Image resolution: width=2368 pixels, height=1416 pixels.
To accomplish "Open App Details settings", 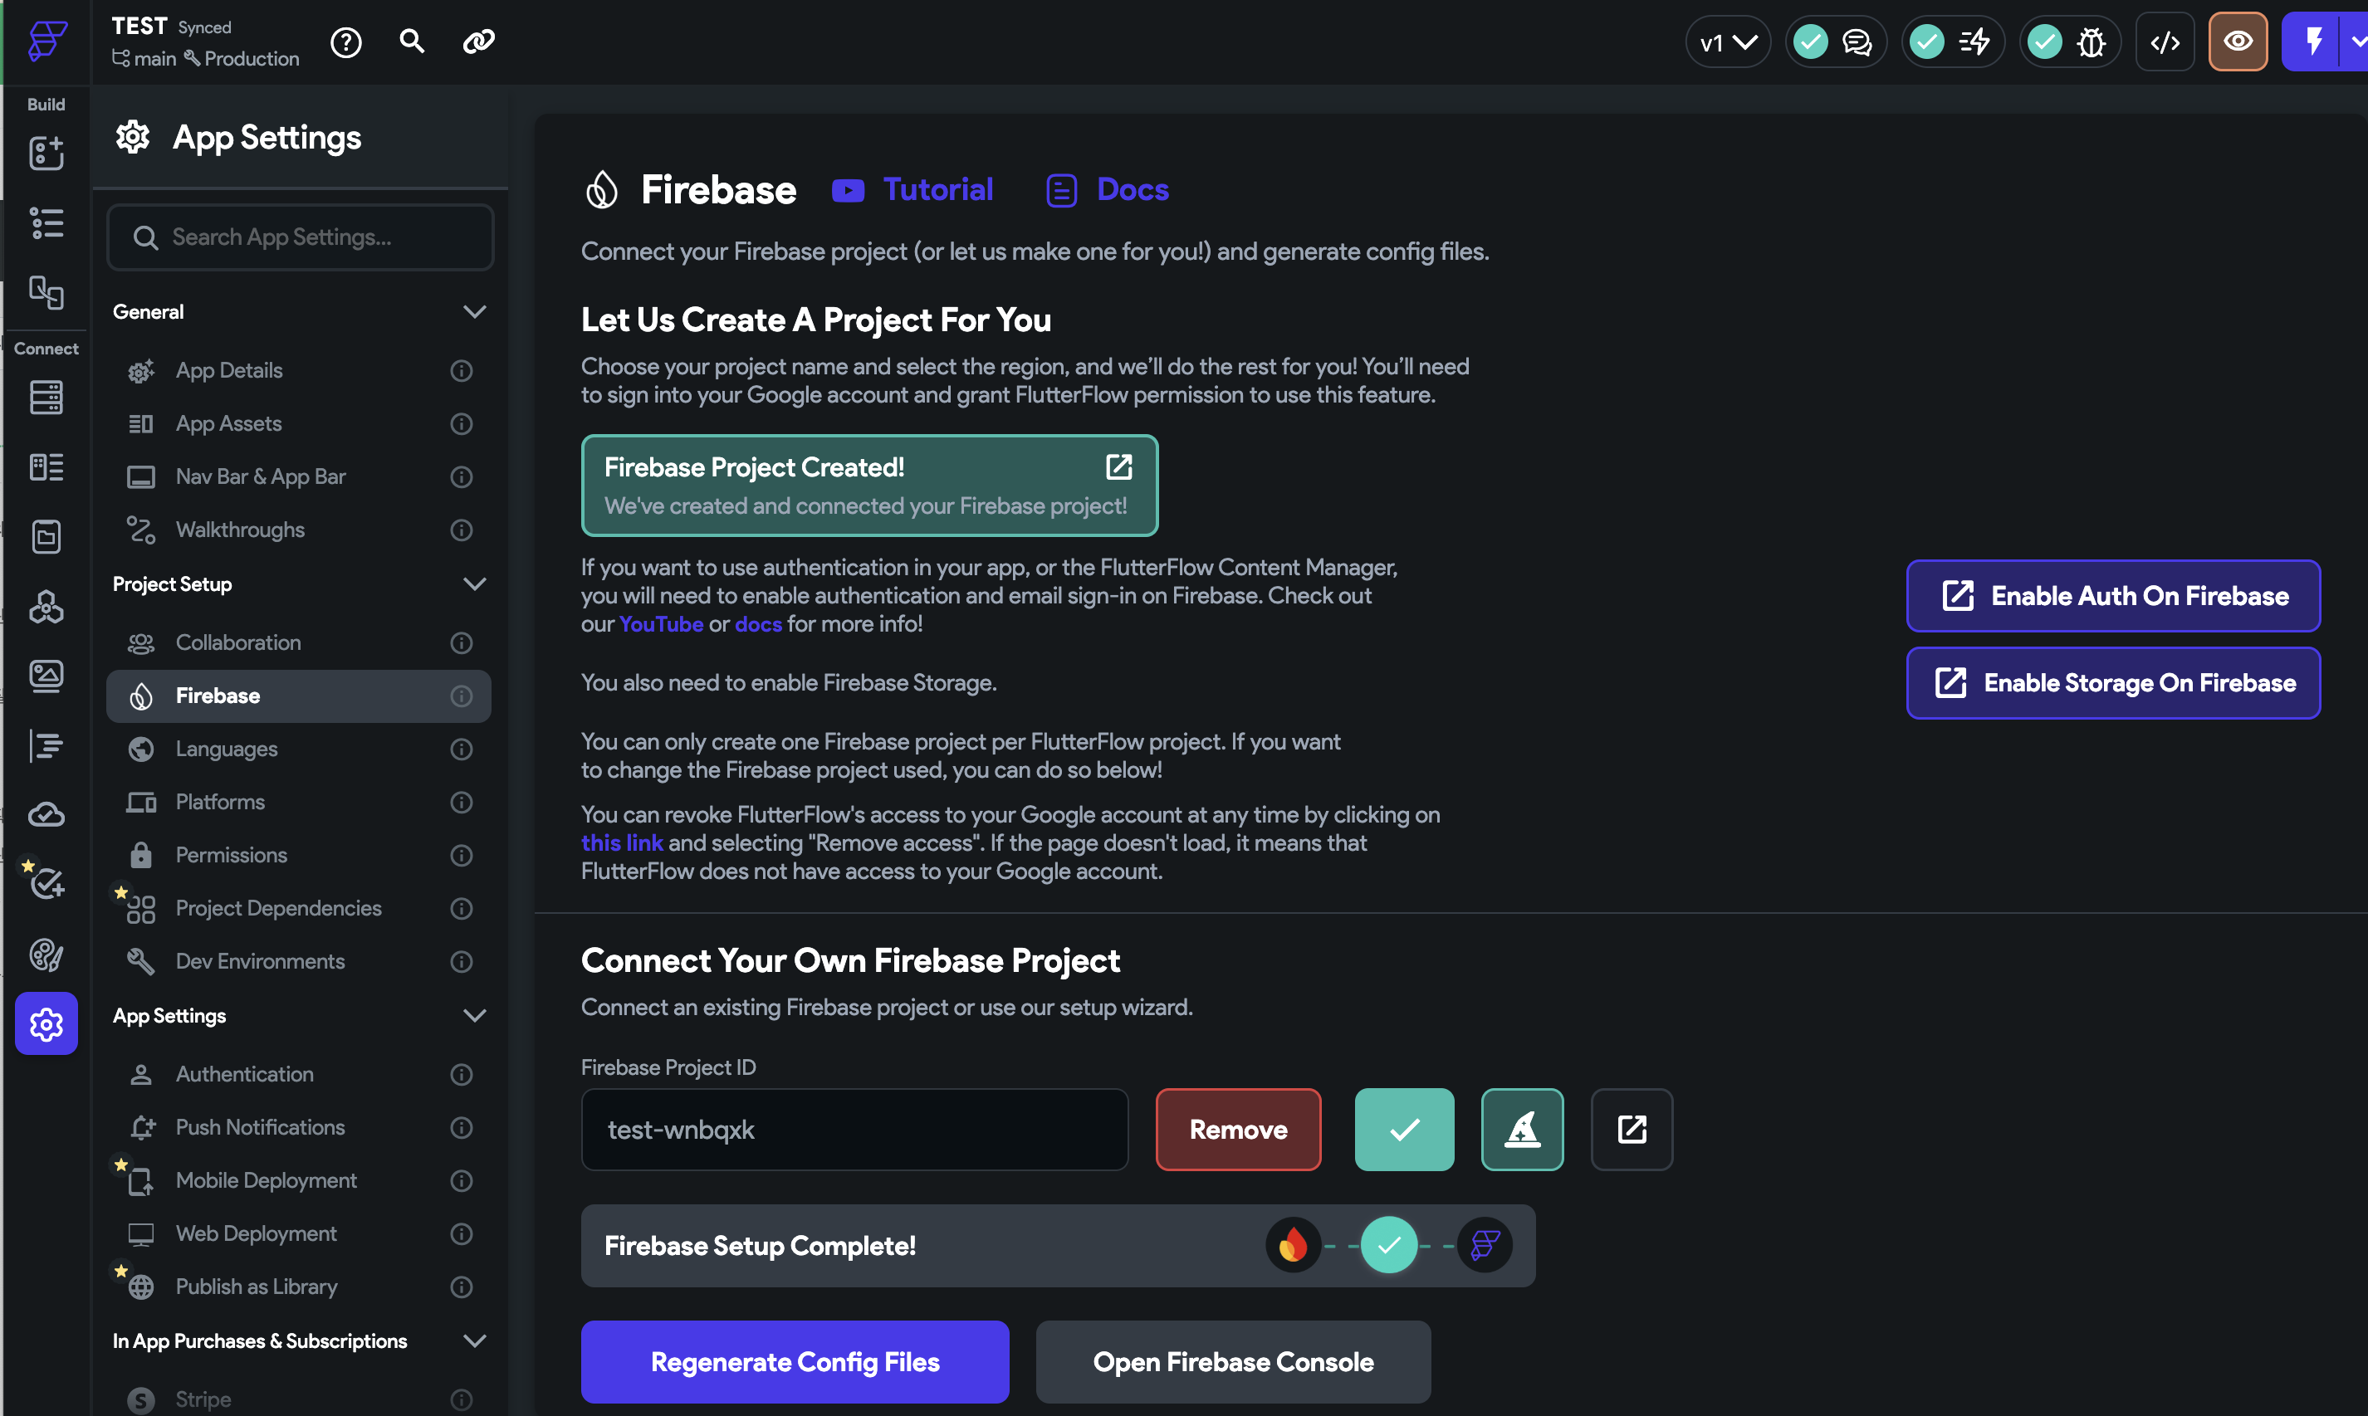I will coord(299,370).
